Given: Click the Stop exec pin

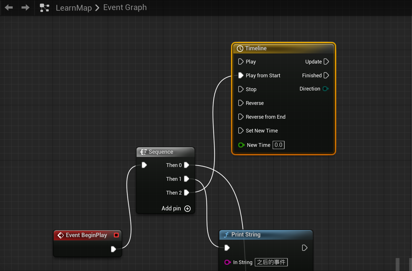Looking at the screenshot, I should [241, 89].
